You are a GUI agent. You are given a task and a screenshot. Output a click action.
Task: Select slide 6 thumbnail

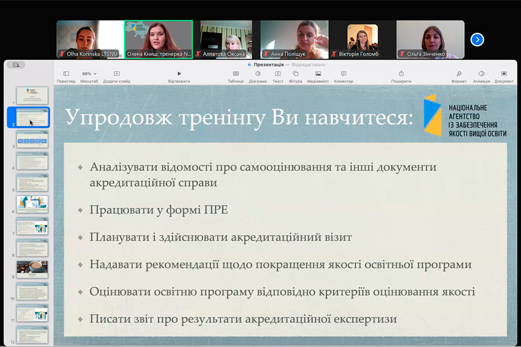click(32, 204)
